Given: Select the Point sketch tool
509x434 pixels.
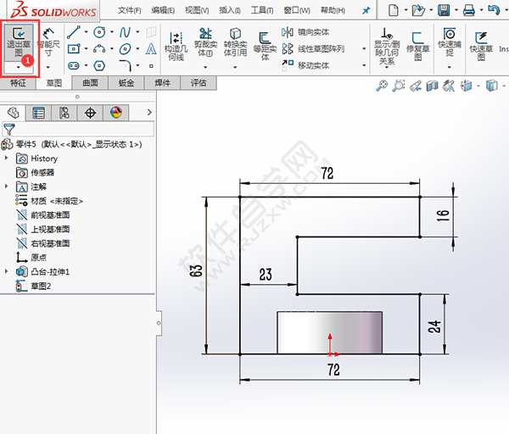Looking at the screenshot, I should pyautogui.click(x=151, y=66).
